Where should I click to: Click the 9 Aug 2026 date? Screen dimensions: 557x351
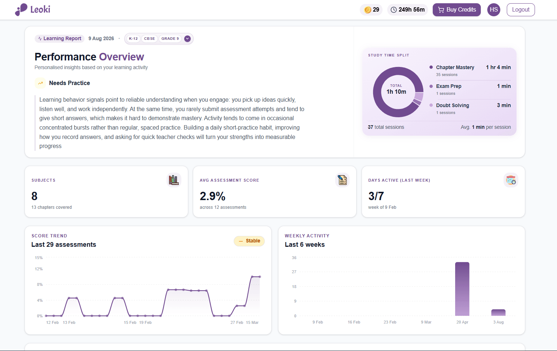tap(101, 38)
